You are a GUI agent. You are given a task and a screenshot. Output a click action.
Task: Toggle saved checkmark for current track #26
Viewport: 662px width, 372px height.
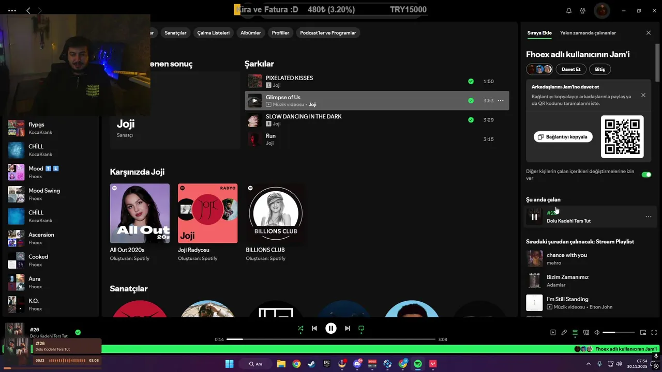pos(78,332)
